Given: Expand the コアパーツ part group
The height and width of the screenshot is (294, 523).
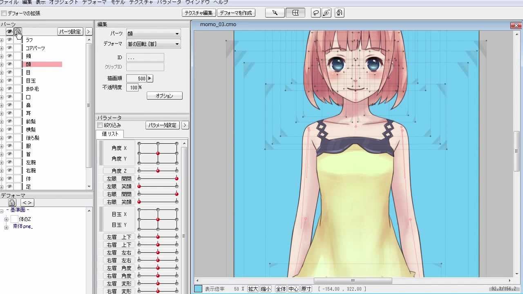Looking at the screenshot, I should pyautogui.click(x=2, y=48).
